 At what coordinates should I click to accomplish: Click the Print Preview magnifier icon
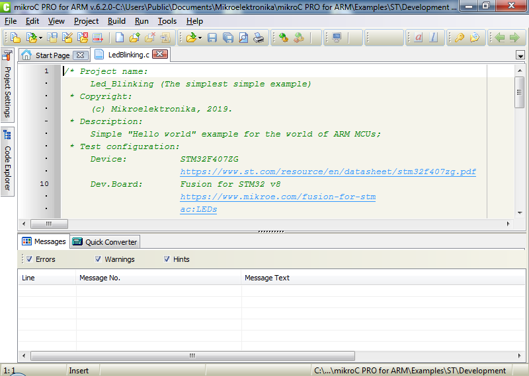point(243,38)
